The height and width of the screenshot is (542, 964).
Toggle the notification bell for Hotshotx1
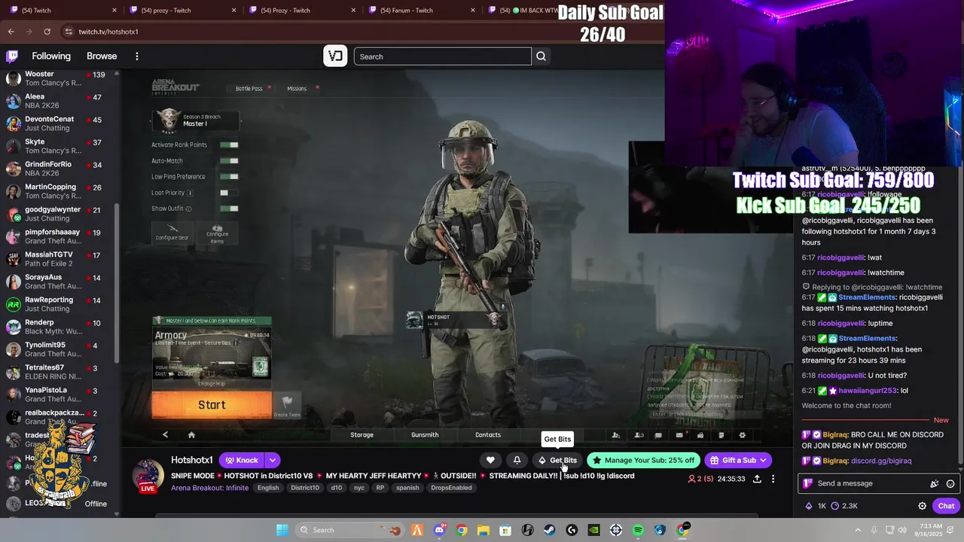tap(517, 460)
